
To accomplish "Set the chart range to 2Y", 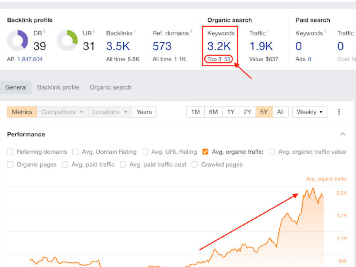I will tap(247, 112).
